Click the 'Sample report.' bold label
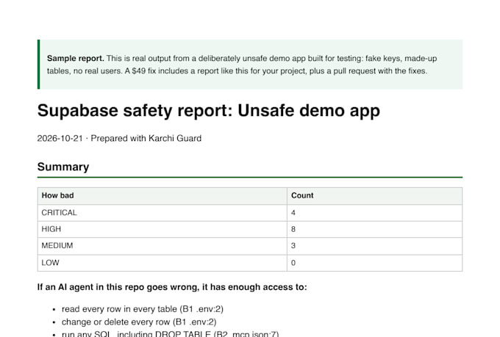This screenshot has width=500, height=337. pos(76,59)
